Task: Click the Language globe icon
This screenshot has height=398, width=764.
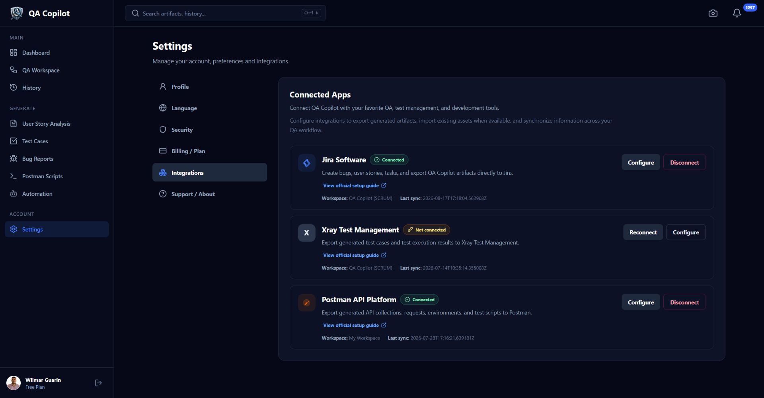Action: tap(163, 108)
